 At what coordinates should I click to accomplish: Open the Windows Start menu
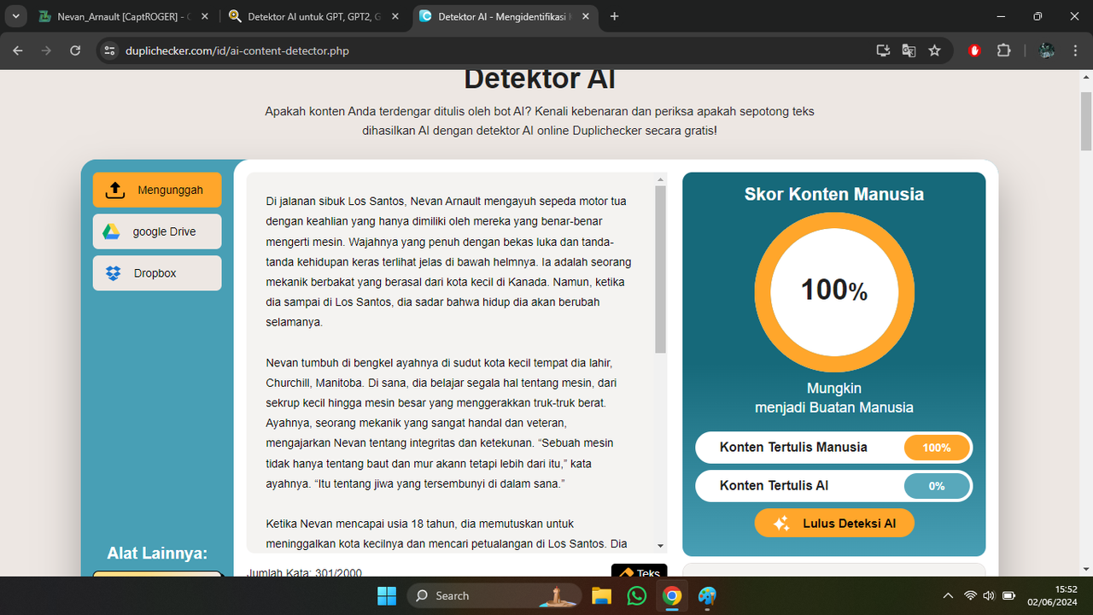coord(387,595)
